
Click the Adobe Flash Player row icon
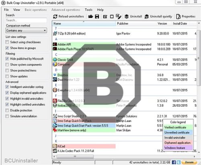coord(55,49)
